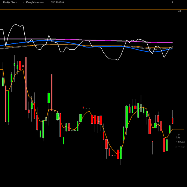This screenshot has width=187, height=187.
Task: Open the MunafaSutra.com label
Action: coord(35,2)
